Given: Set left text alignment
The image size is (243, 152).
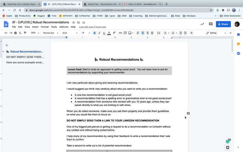Looking at the screenshot, I should 138,33.
